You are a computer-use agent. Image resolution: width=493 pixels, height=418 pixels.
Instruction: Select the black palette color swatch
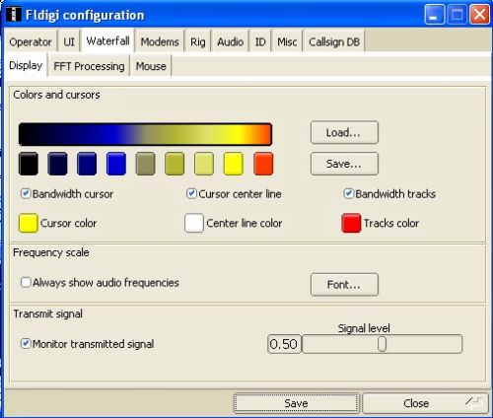pos(29,164)
